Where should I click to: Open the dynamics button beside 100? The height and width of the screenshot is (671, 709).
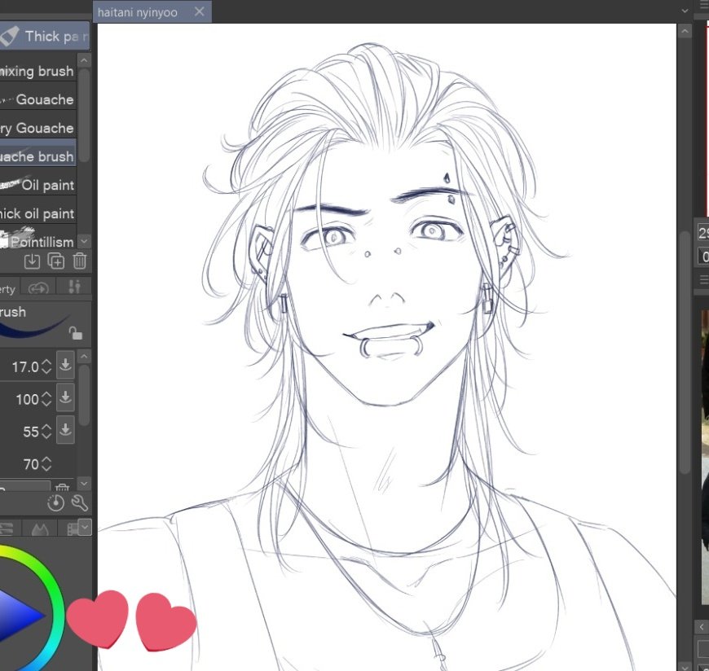pos(65,397)
